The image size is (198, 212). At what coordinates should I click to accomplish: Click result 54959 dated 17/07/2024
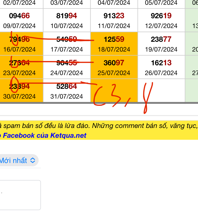coord(67,44)
